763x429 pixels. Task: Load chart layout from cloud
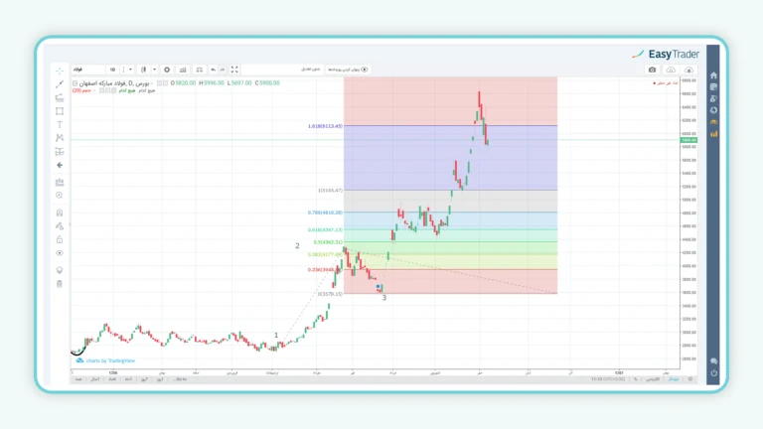pos(671,70)
